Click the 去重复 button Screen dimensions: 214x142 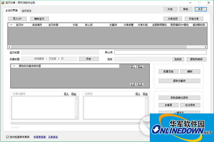click(x=169, y=105)
